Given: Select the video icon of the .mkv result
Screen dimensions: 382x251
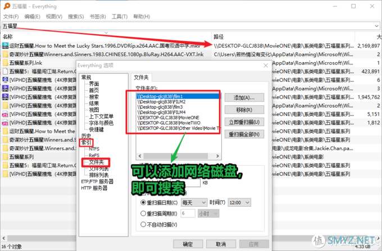Looking at the screenshot, I should (x=5, y=45).
